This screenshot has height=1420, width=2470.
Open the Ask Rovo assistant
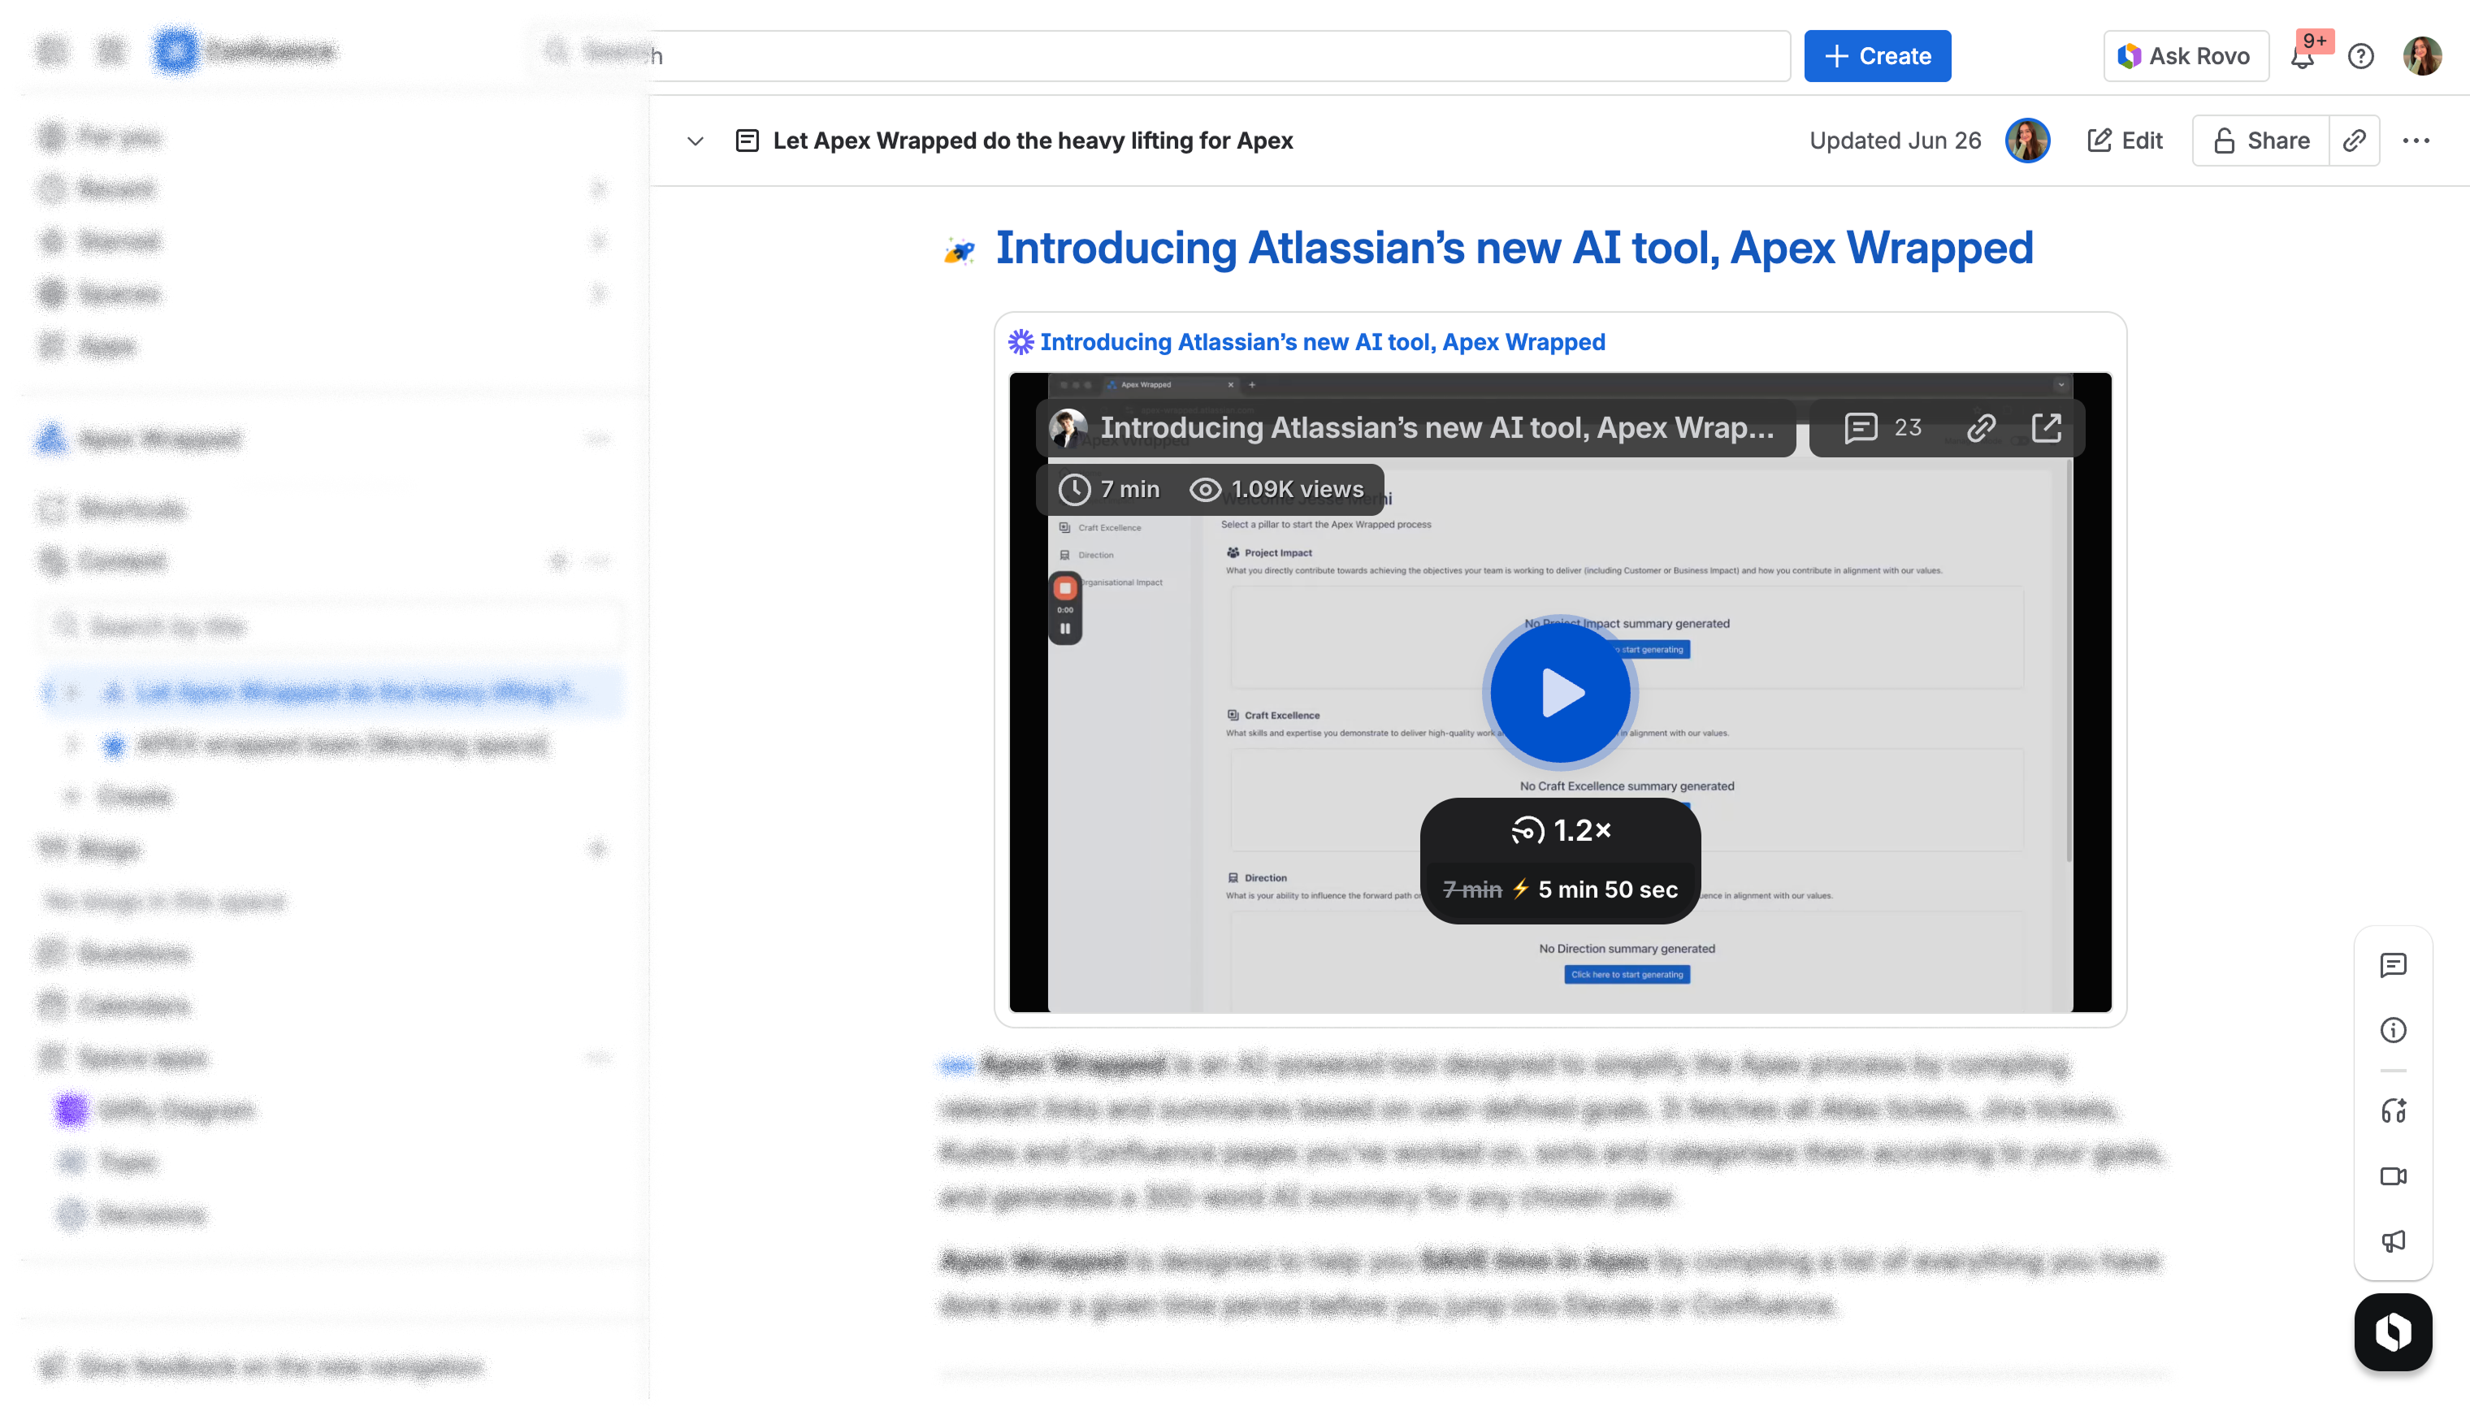2186,57
